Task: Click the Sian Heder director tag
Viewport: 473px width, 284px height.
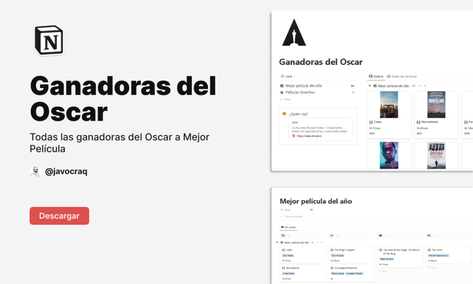Action: (288, 255)
